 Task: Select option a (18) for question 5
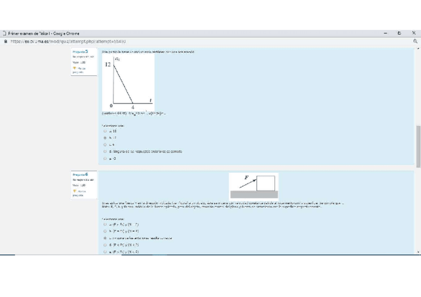(x=105, y=131)
